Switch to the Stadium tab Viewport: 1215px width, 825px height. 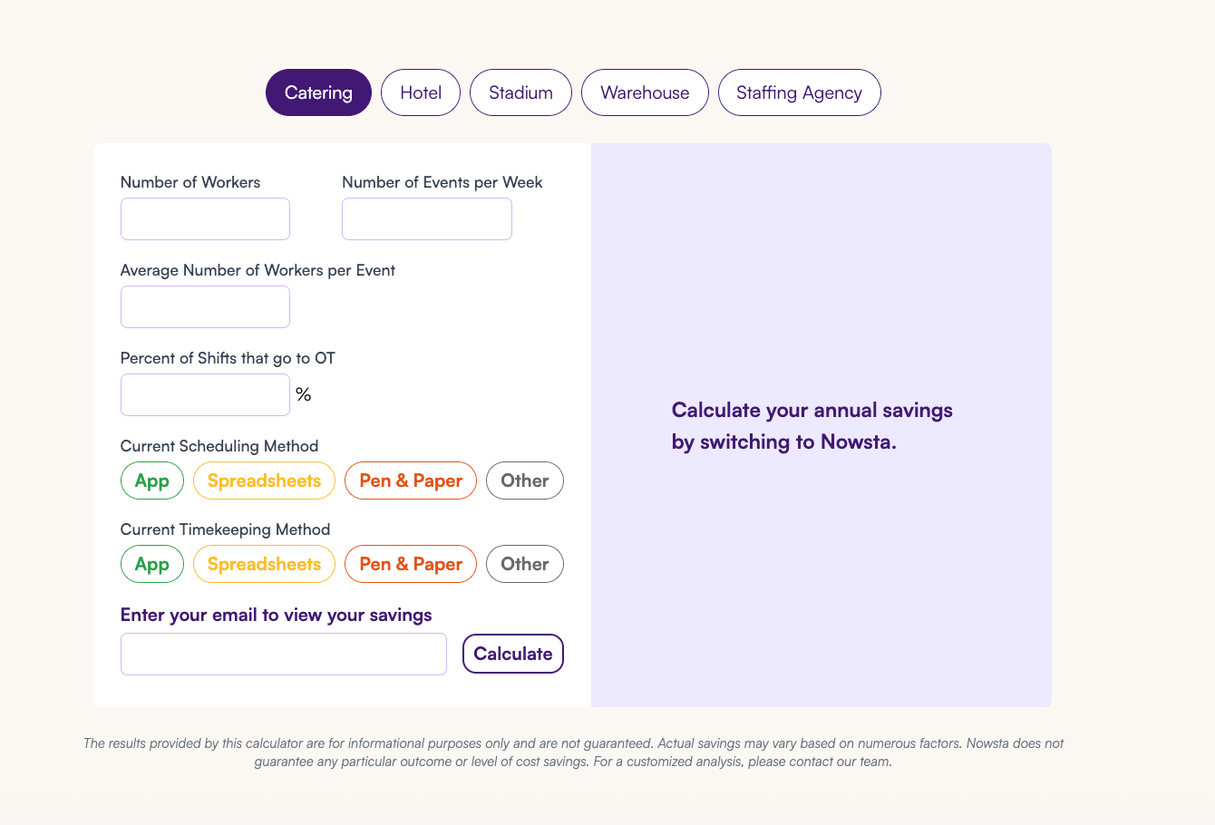click(520, 92)
